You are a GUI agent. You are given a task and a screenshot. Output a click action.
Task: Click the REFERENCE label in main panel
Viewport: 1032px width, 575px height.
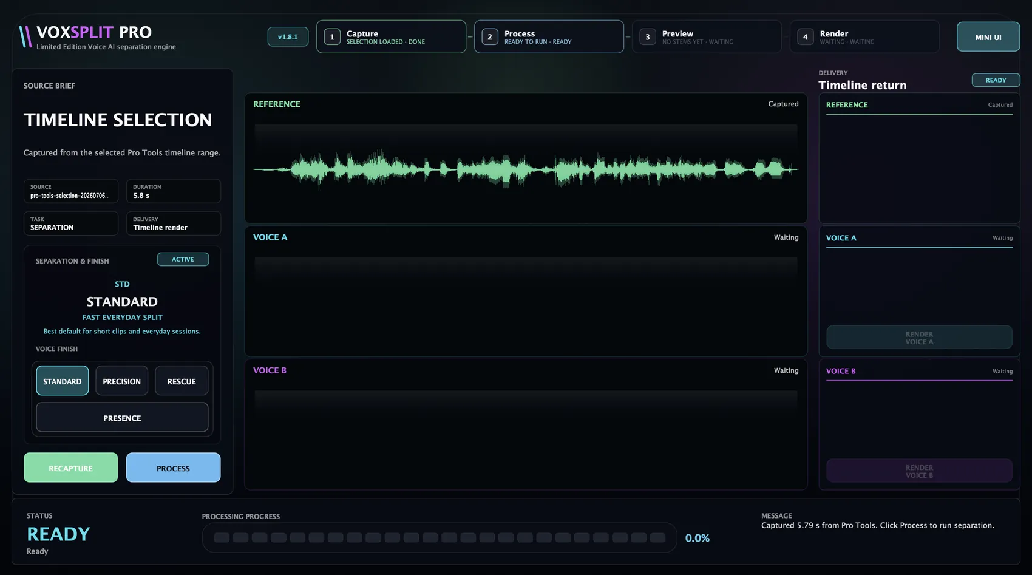276,104
